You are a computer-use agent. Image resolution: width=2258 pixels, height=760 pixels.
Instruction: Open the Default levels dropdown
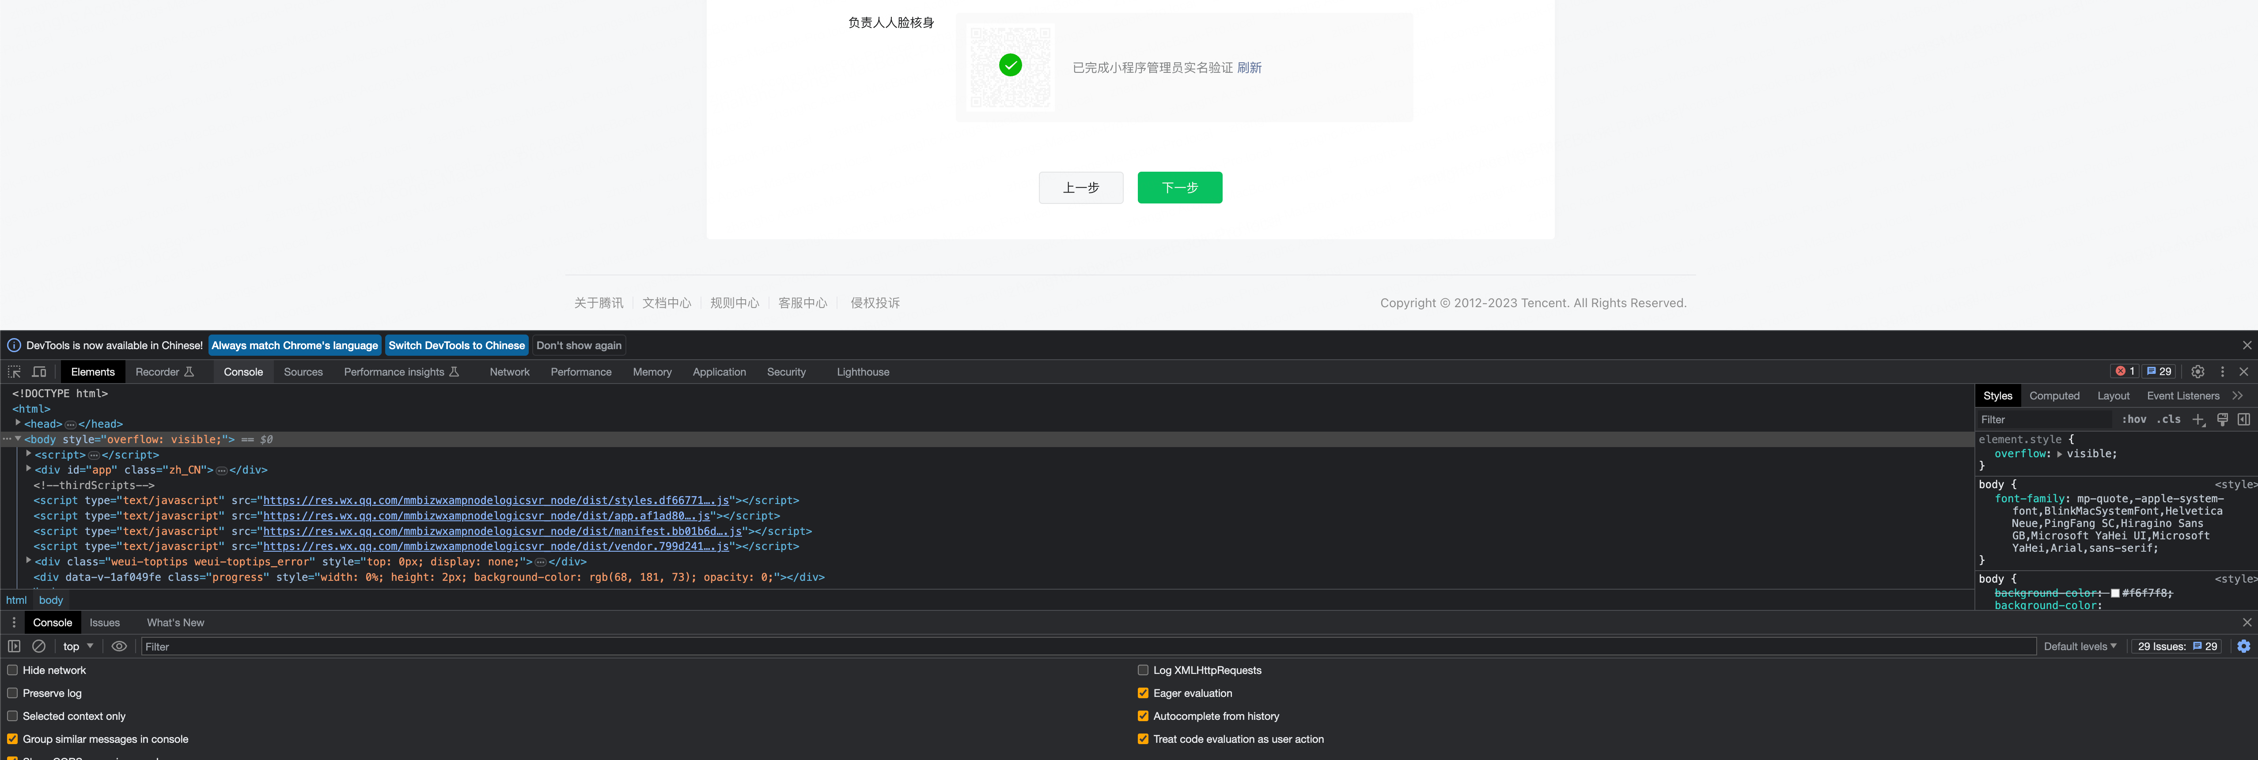2079,646
